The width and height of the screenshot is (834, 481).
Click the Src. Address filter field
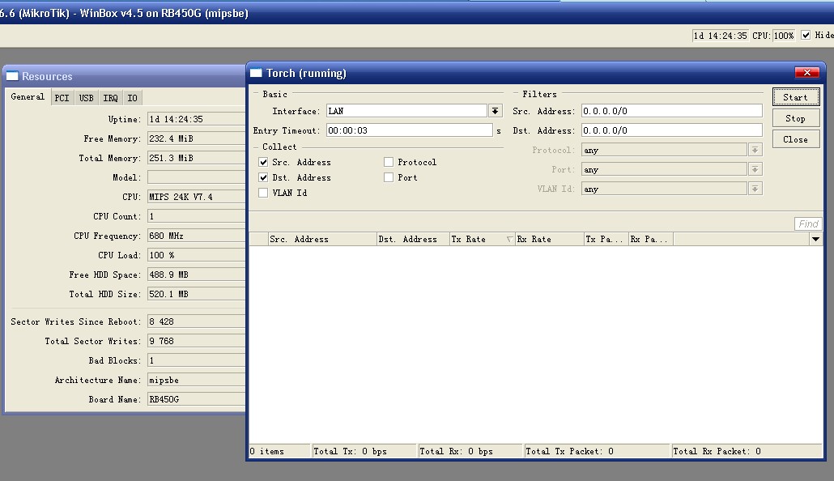click(672, 111)
